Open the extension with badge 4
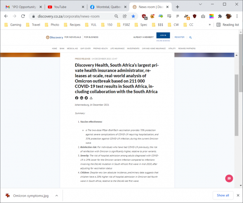This screenshot has width=243, height=203. click(187, 17)
